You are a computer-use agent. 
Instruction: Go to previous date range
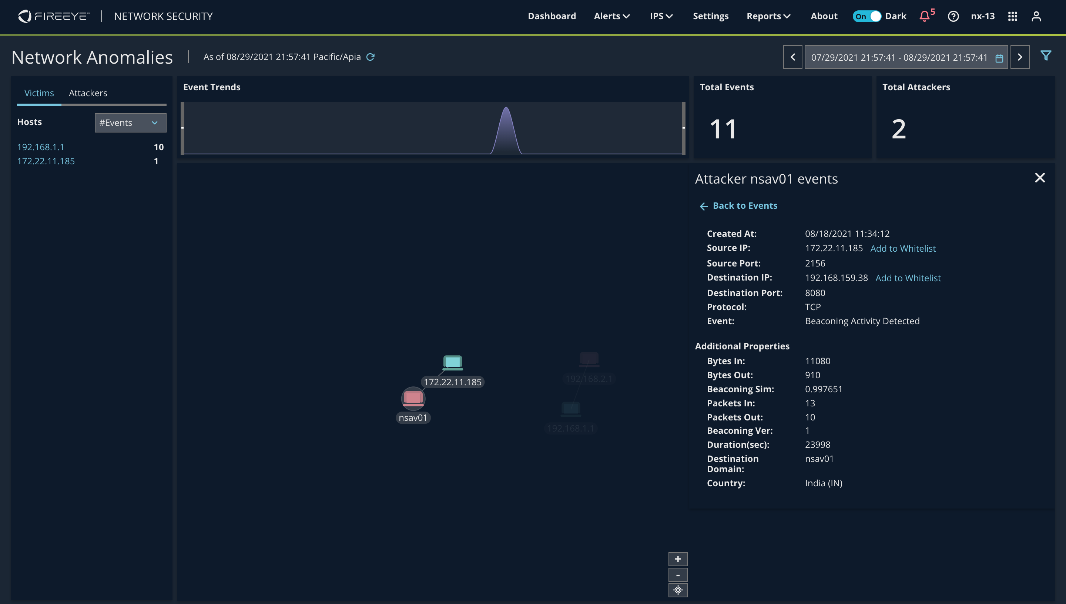point(793,57)
